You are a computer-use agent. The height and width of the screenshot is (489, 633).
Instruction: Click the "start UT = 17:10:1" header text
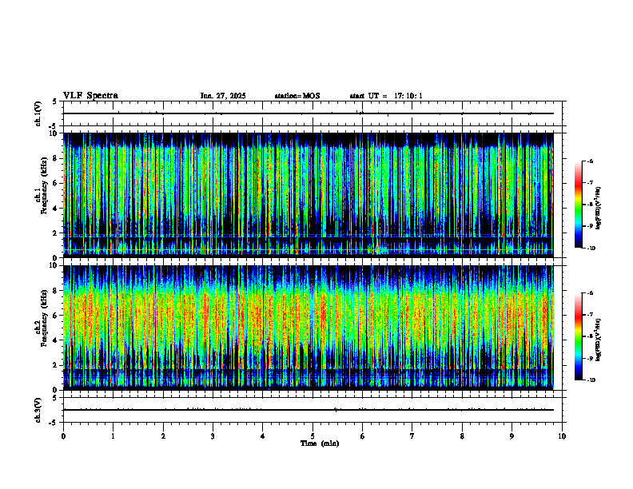[386, 96]
